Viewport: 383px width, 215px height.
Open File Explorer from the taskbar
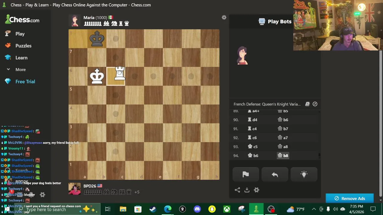pyautogui.click(x=123, y=209)
